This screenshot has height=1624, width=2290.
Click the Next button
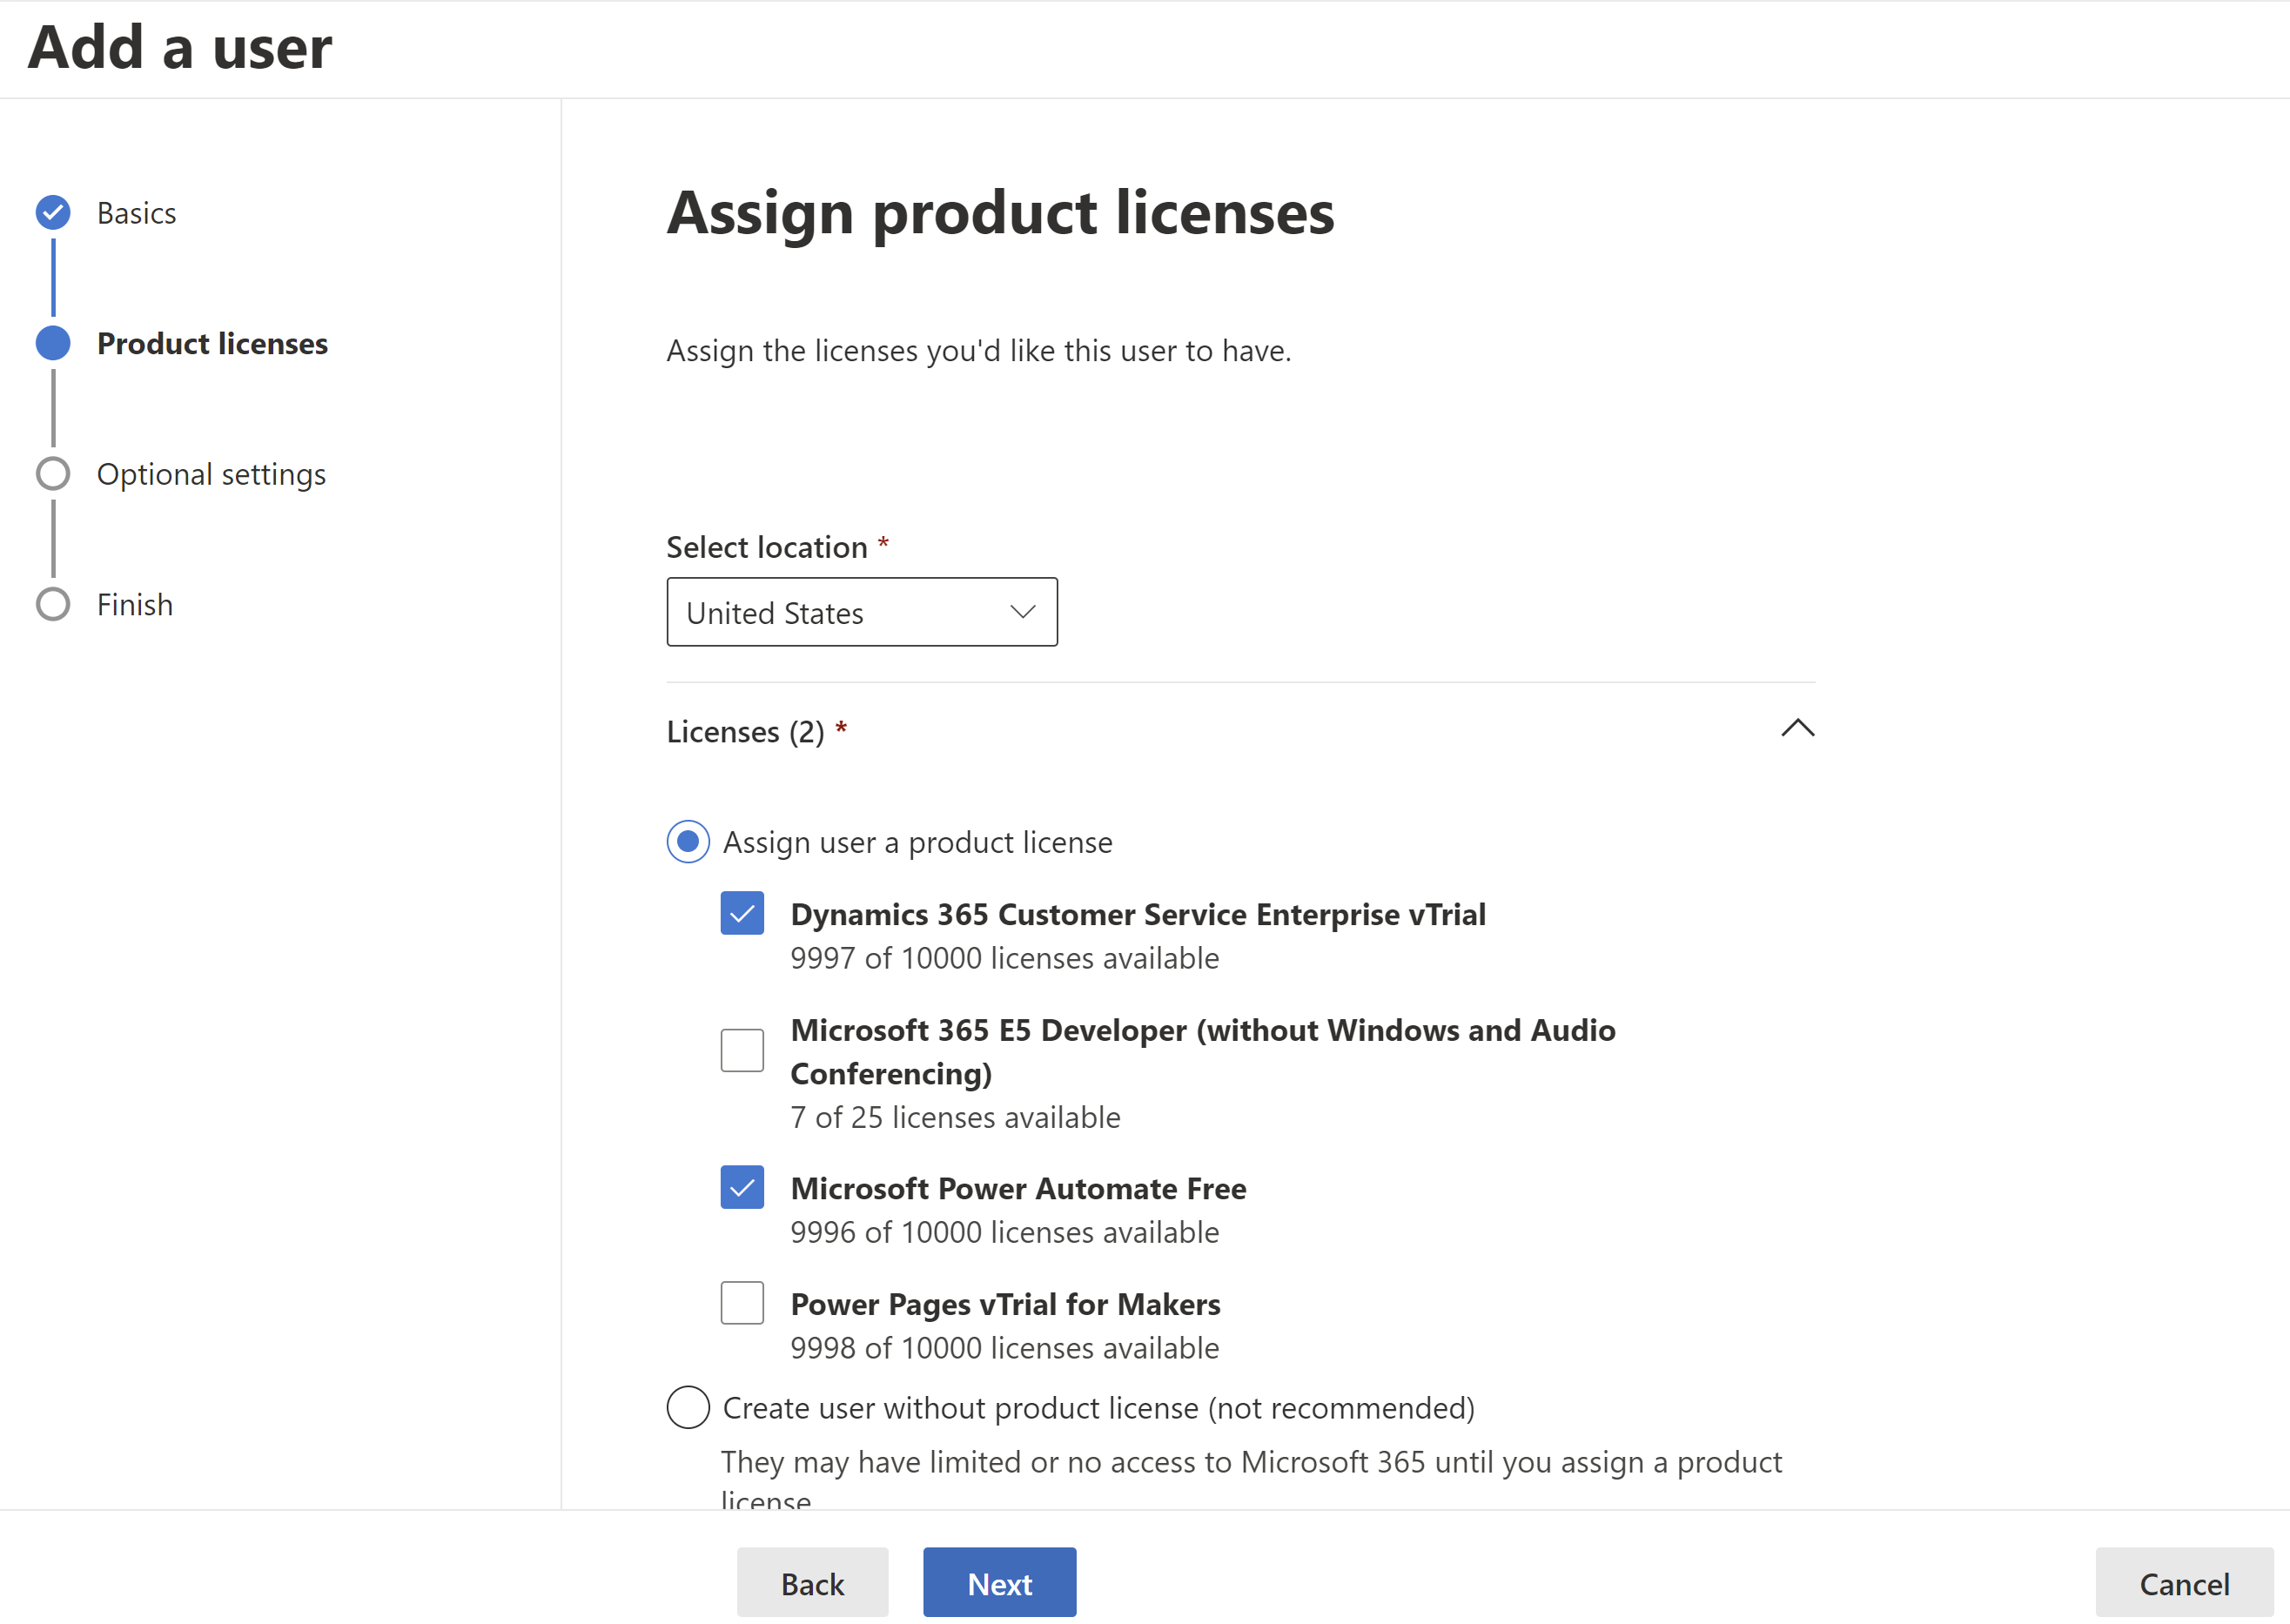coord(998,1582)
